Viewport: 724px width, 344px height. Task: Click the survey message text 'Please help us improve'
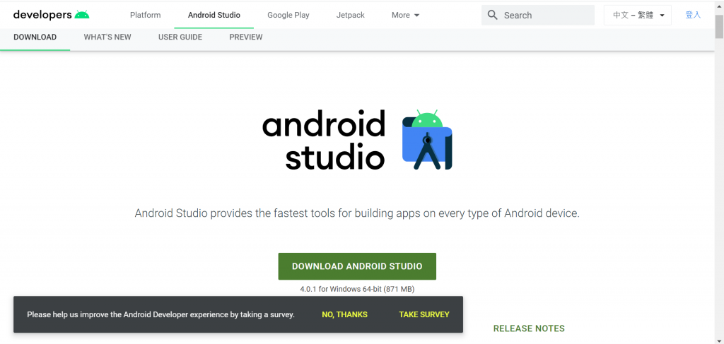coord(160,314)
